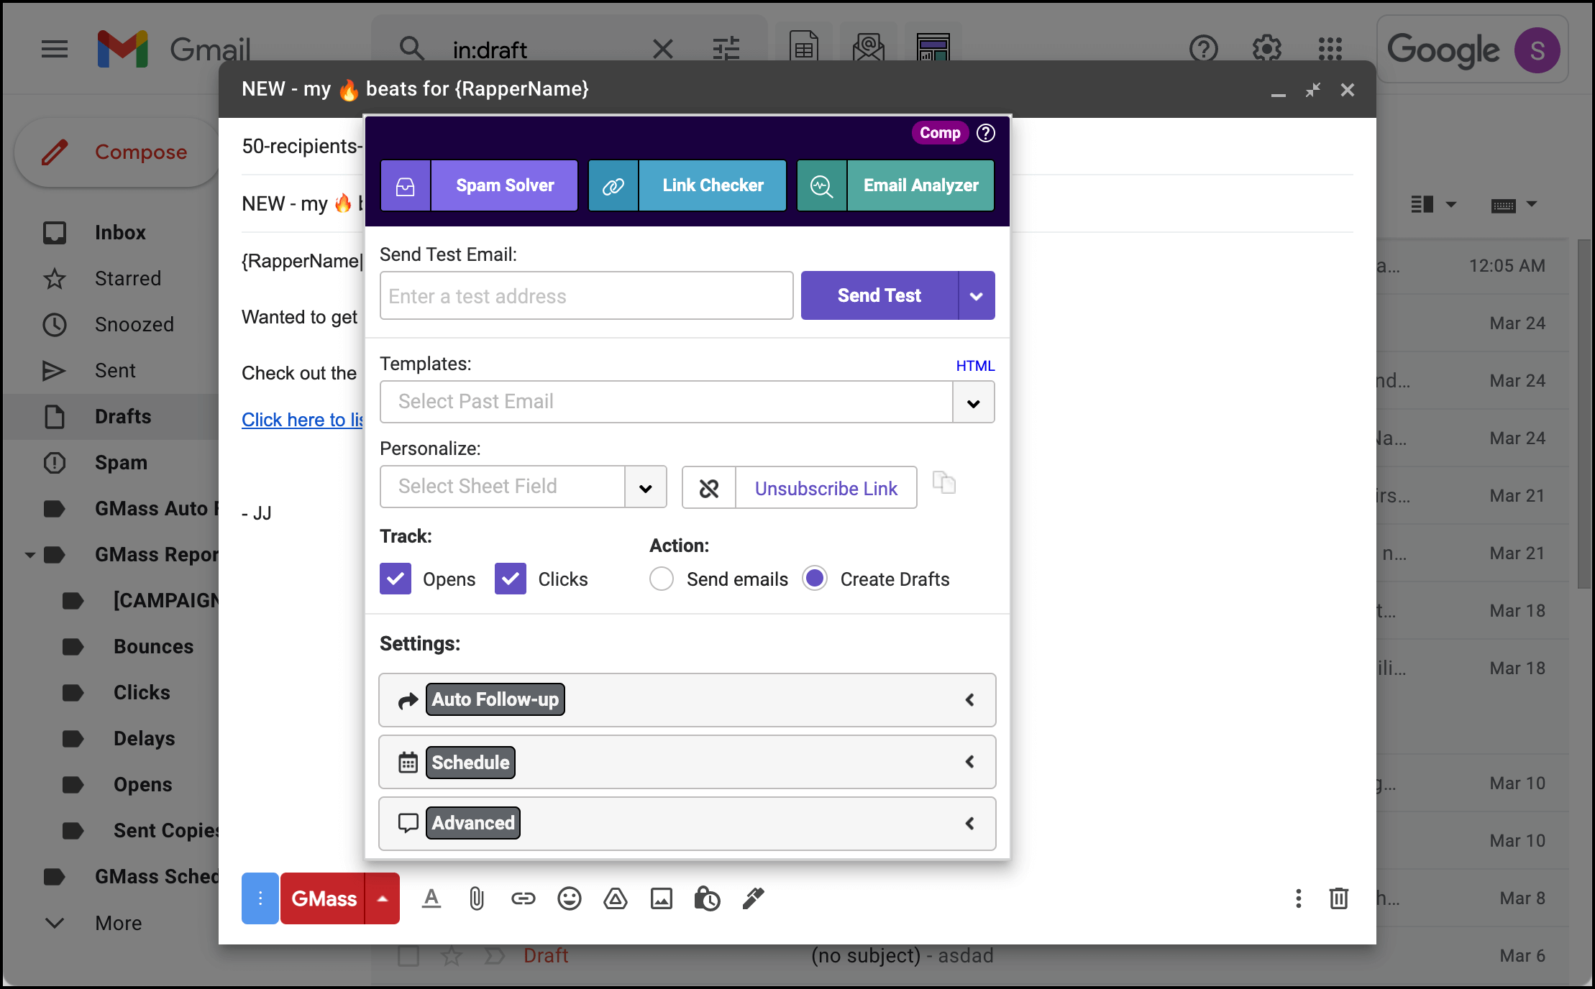The width and height of the screenshot is (1595, 989).
Task: Open Bounces label in sidebar
Action: [153, 646]
